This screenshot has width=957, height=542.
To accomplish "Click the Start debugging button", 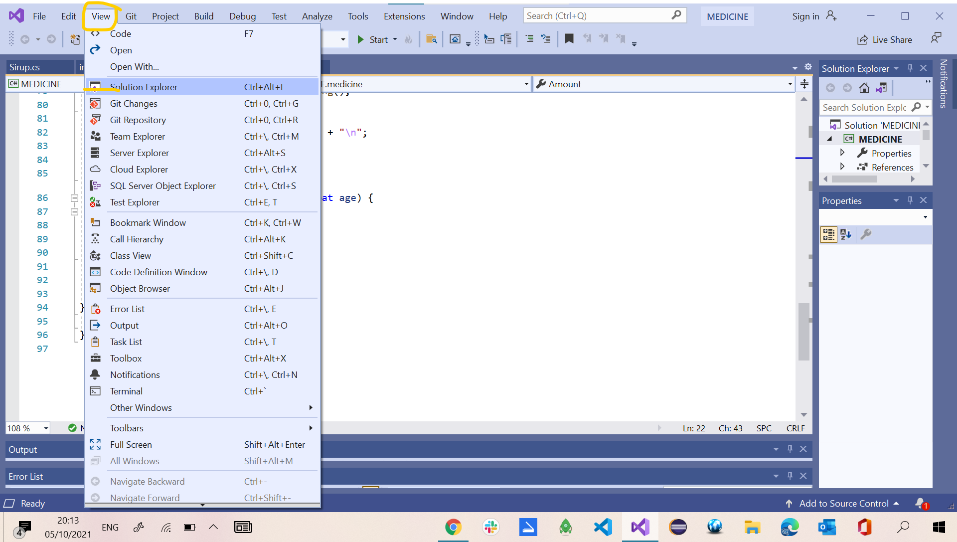I will click(373, 40).
